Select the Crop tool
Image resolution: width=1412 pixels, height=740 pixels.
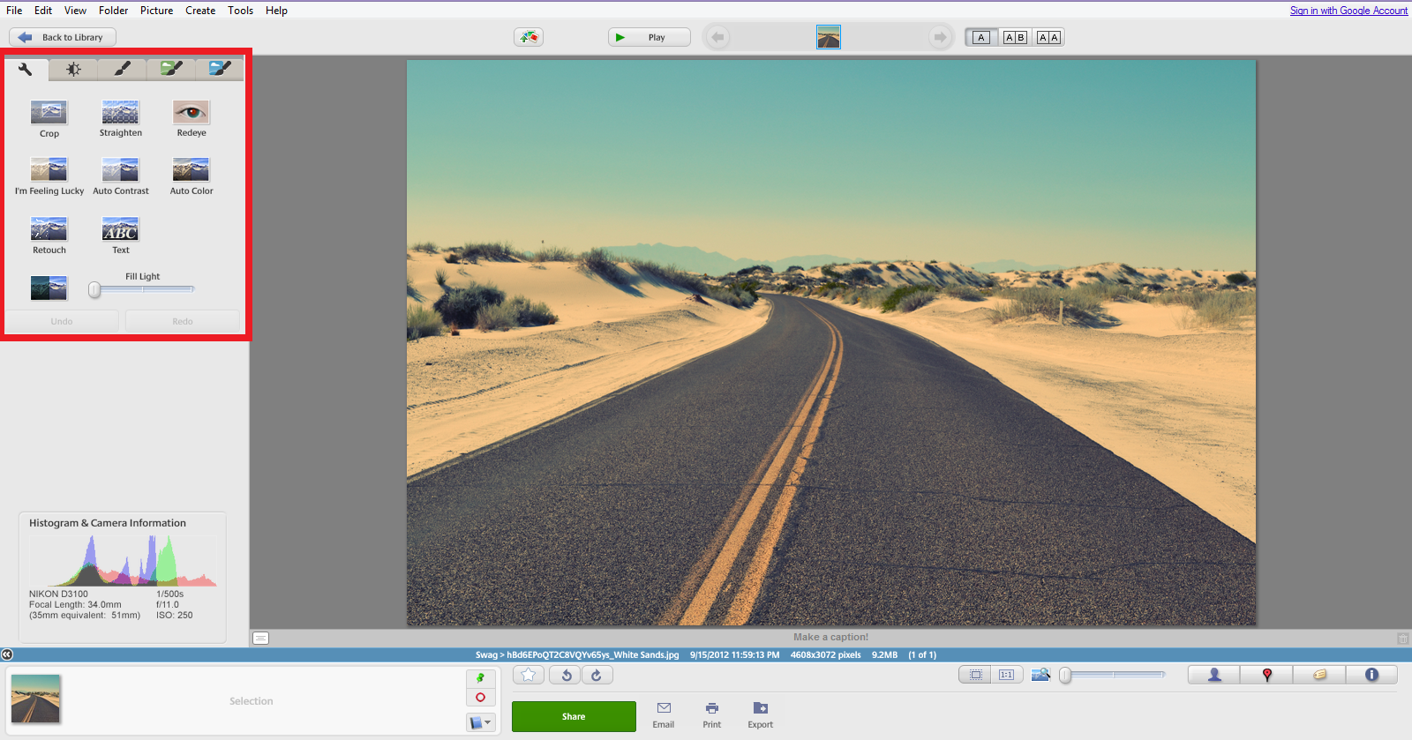click(49, 113)
